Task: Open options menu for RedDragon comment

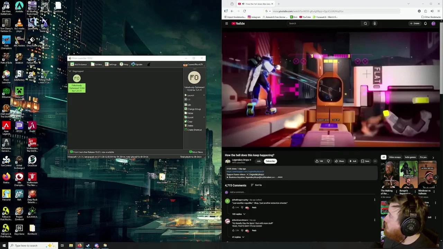Action: 374,200
